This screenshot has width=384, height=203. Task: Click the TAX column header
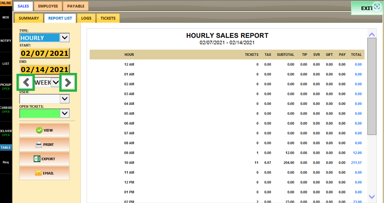268,55
